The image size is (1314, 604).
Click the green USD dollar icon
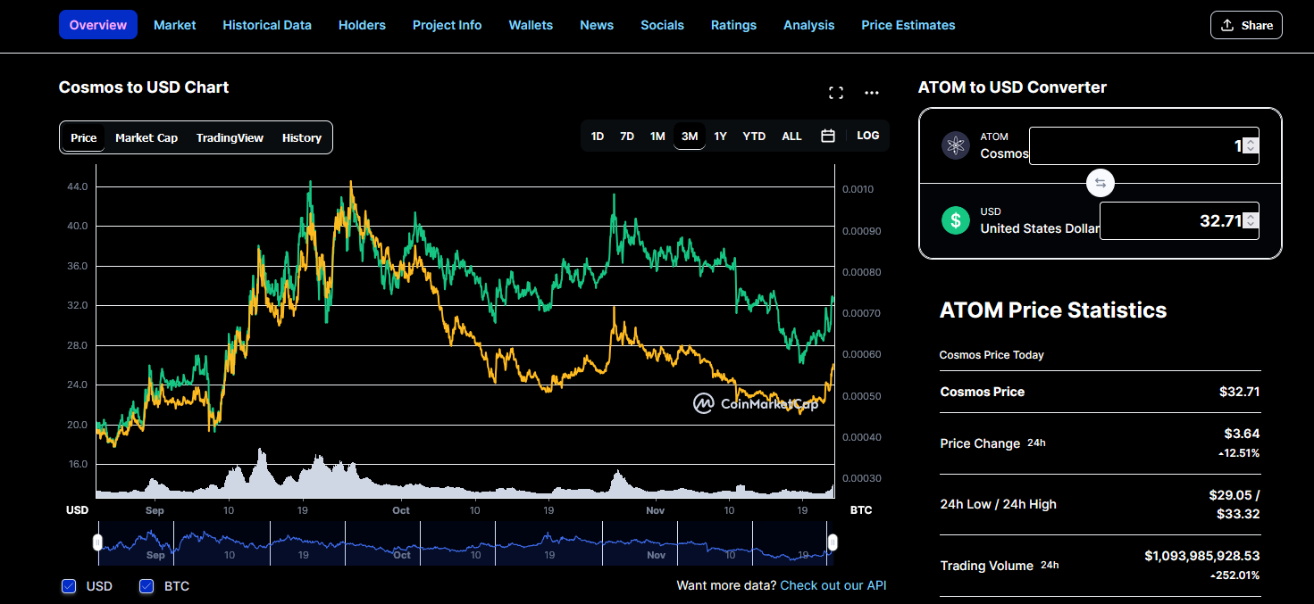(x=956, y=220)
